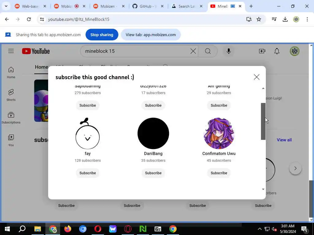Open the Chrome three-dot menu
This screenshot has height=235, width=314.
(307, 19)
